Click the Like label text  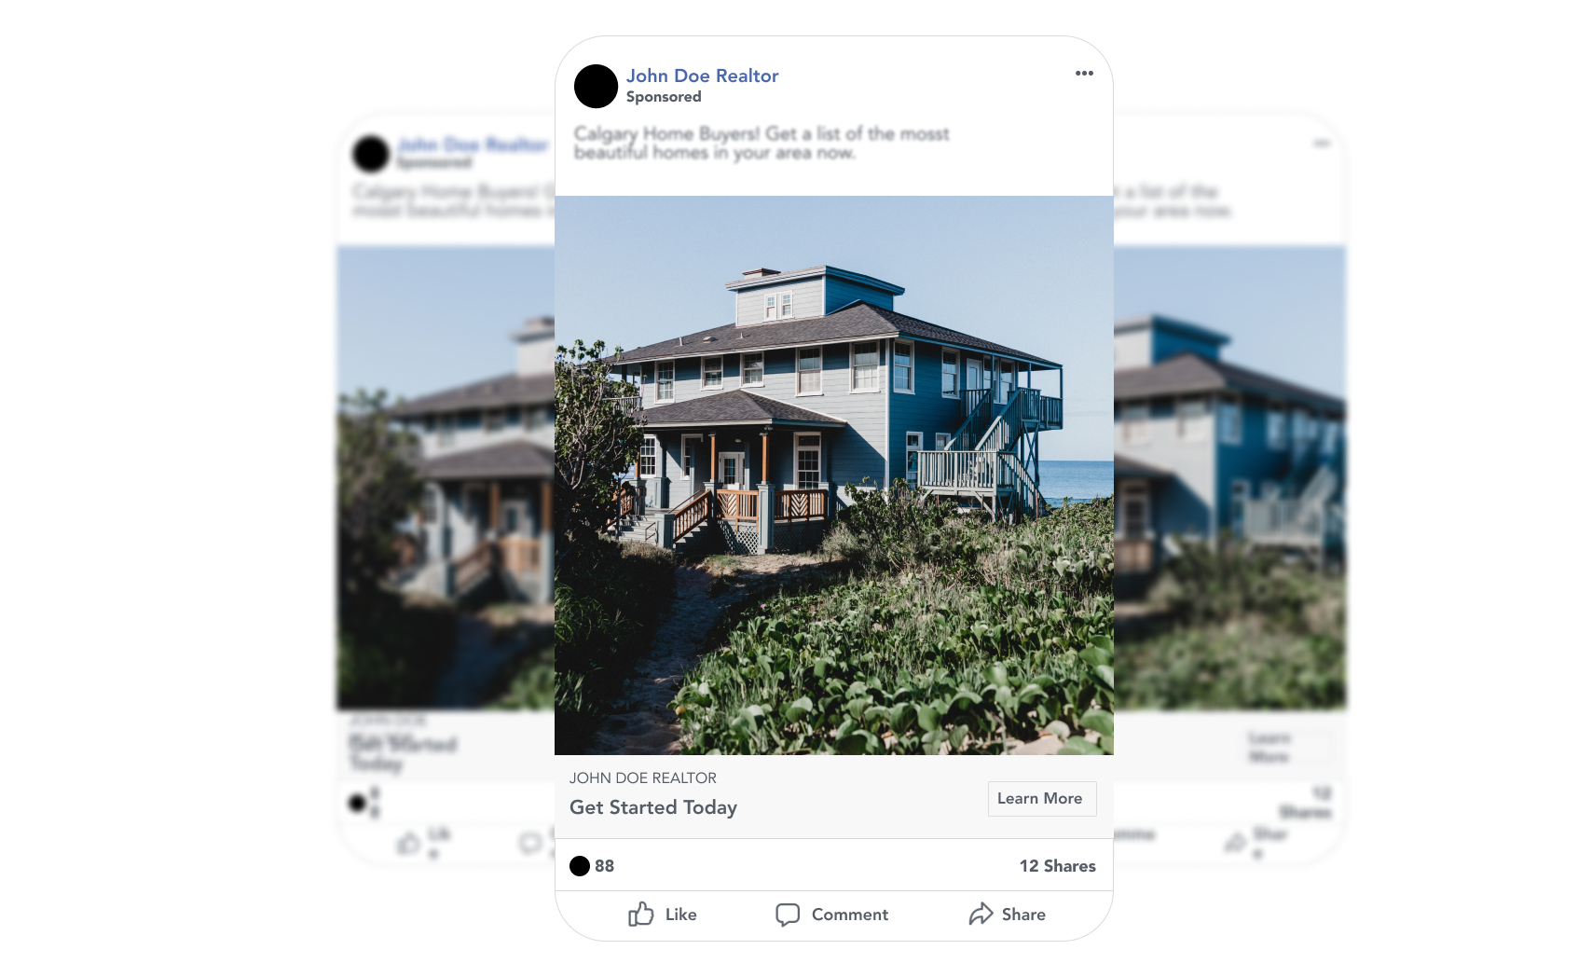coord(681,915)
